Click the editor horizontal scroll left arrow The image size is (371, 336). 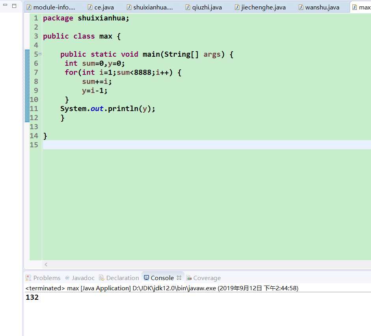[x=46, y=265]
